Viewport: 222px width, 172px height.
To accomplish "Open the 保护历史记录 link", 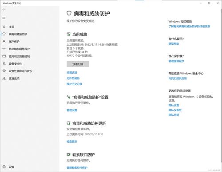I will pyautogui.click(x=74, y=84).
